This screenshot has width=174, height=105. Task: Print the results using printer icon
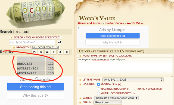click(47, 52)
